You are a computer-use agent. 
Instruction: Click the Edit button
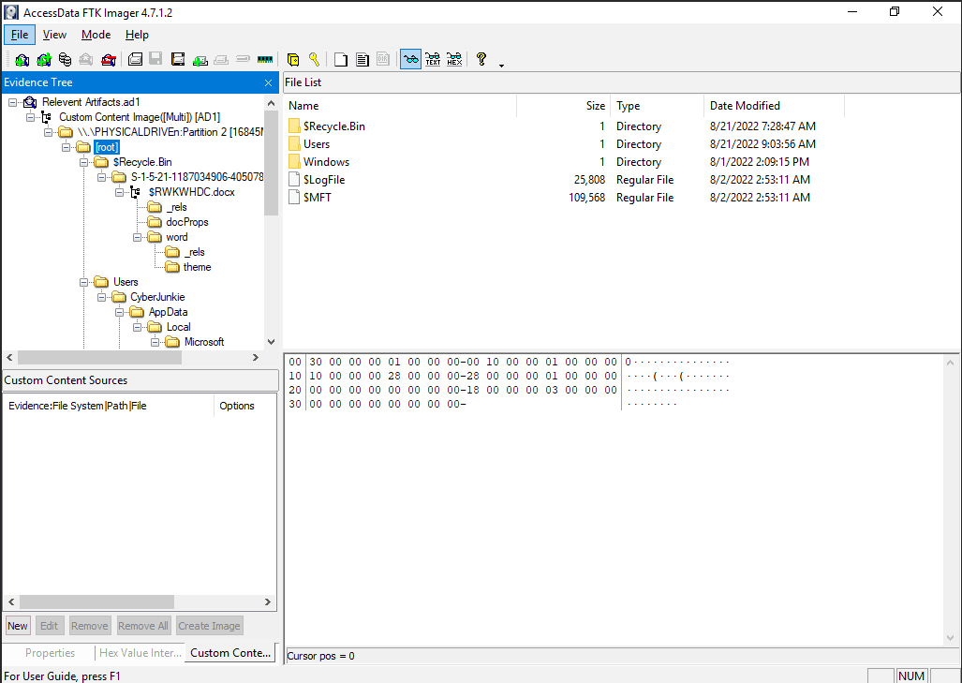point(49,626)
